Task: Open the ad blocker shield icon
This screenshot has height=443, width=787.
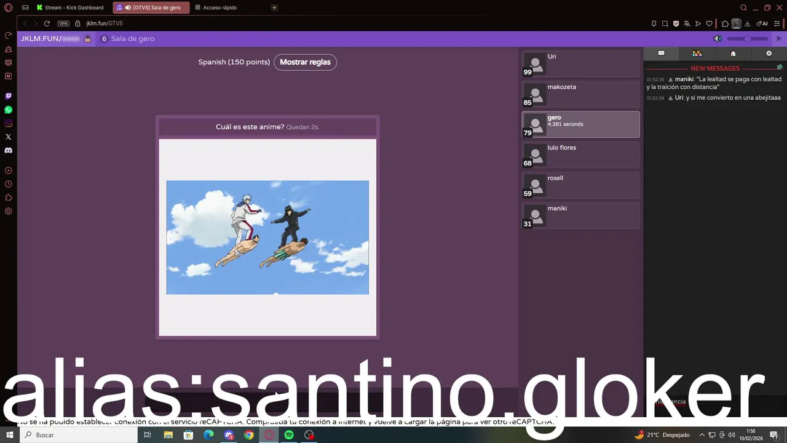Action: pos(676,23)
